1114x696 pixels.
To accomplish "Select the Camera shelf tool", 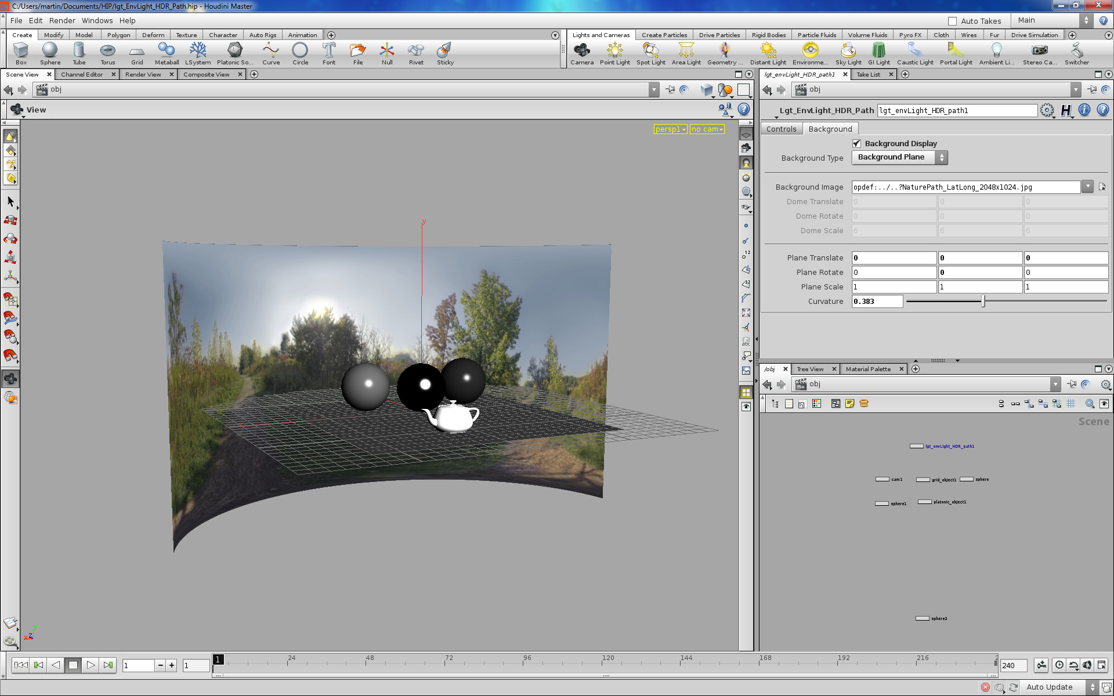I will tap(582, 53).
